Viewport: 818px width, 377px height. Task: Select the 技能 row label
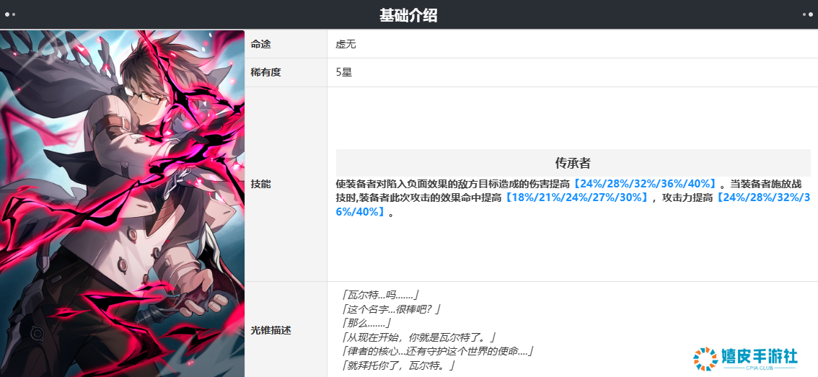pos(261,185)
